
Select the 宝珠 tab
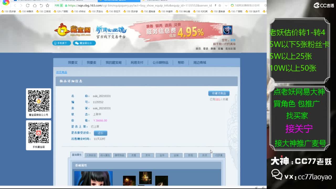click(x=162, y=155)
